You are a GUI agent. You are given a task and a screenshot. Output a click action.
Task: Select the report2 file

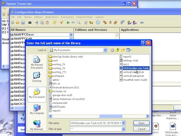point(126,57)
